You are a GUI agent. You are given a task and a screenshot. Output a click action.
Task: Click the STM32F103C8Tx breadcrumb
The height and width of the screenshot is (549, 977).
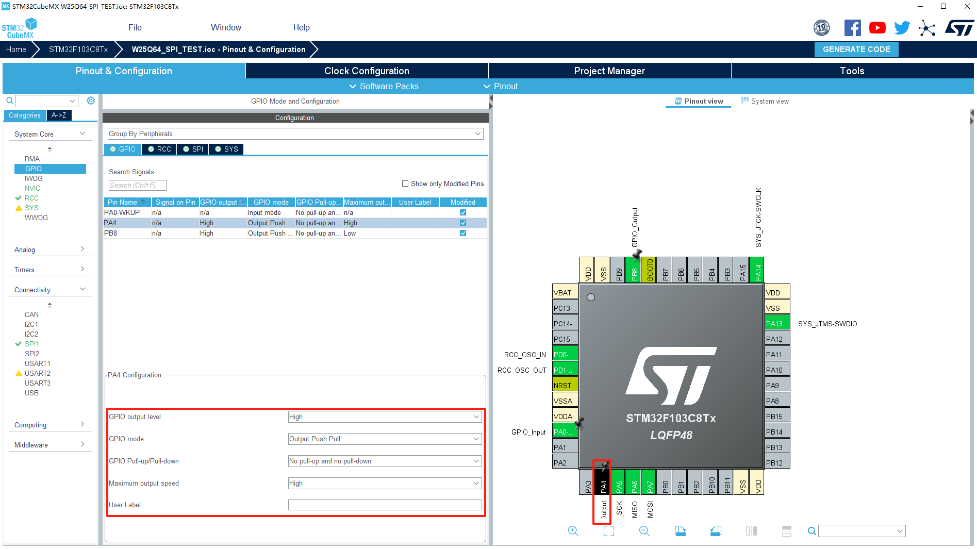pos(78,49)
